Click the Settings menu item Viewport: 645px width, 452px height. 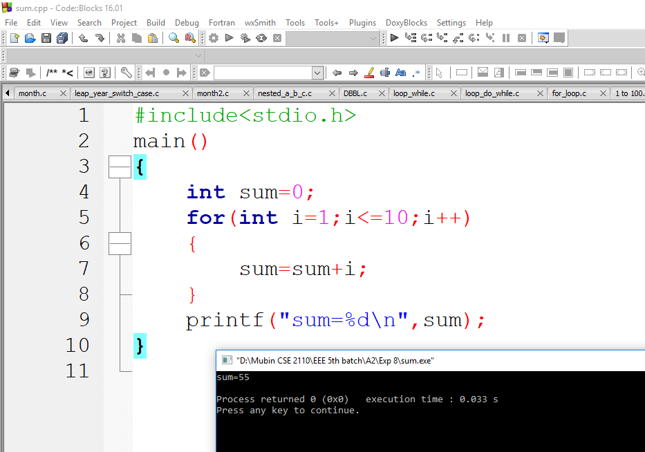click(451, 22)
